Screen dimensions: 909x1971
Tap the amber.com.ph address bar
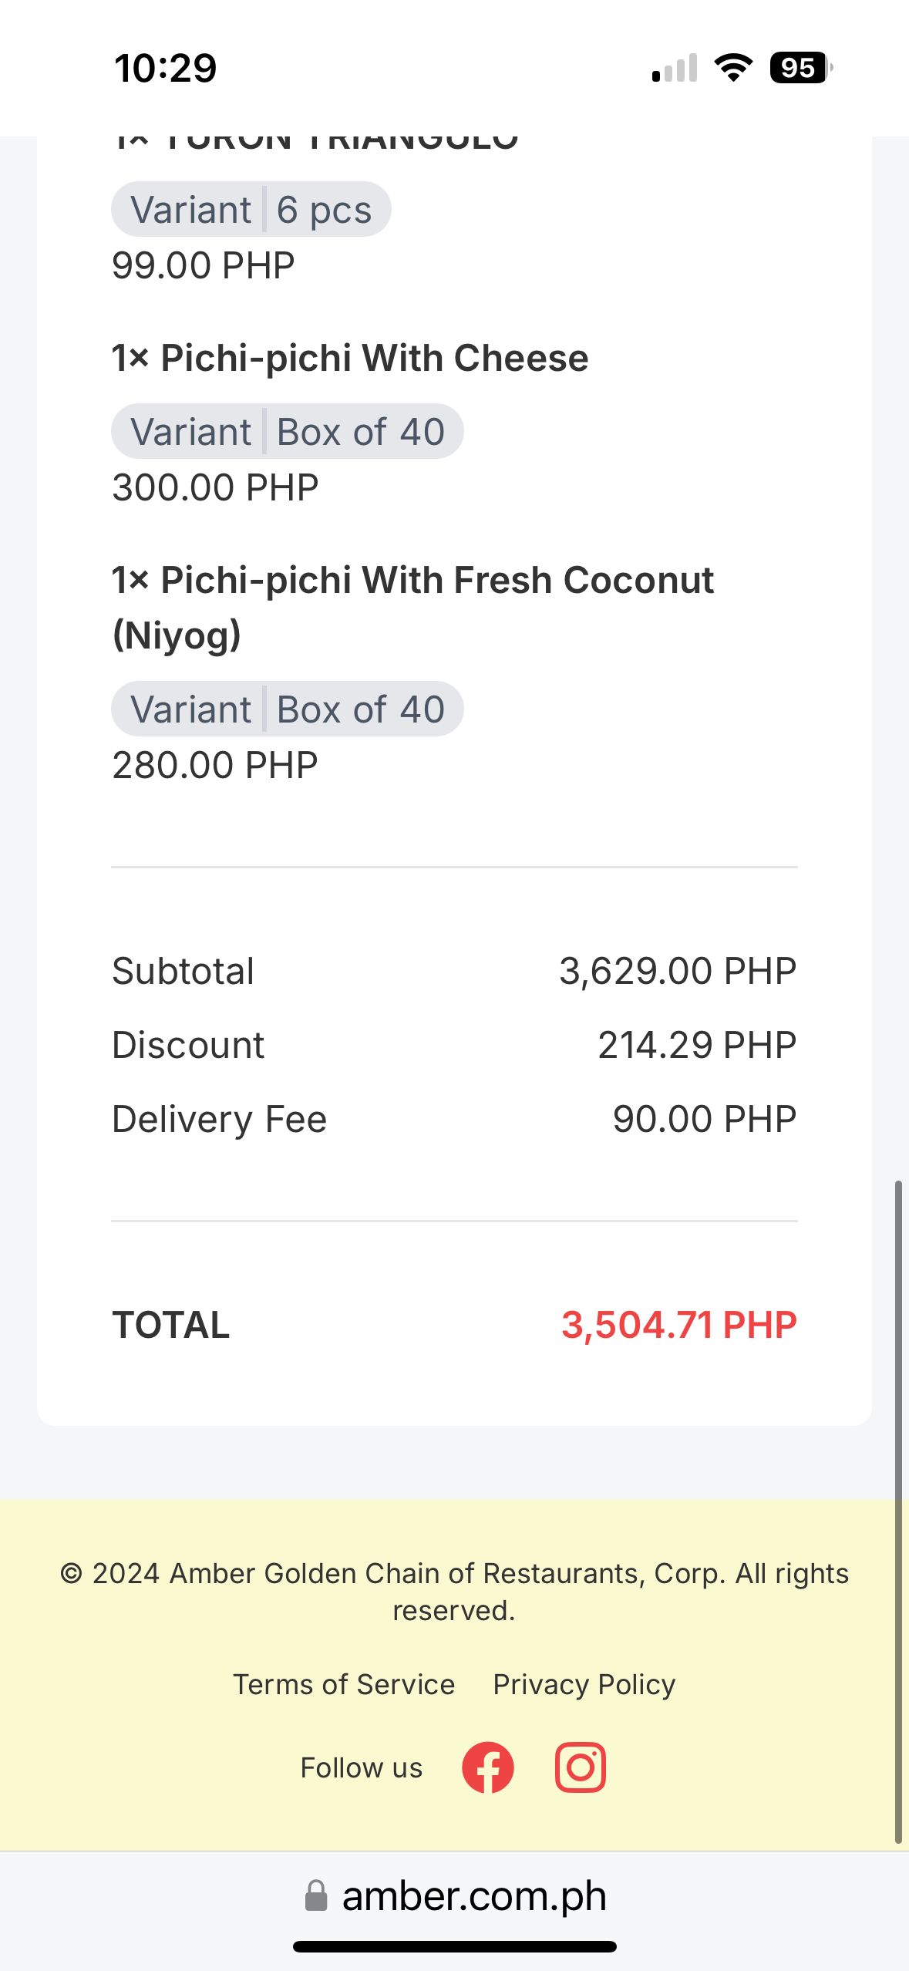pyautogui.click(x=473, y=1895)
